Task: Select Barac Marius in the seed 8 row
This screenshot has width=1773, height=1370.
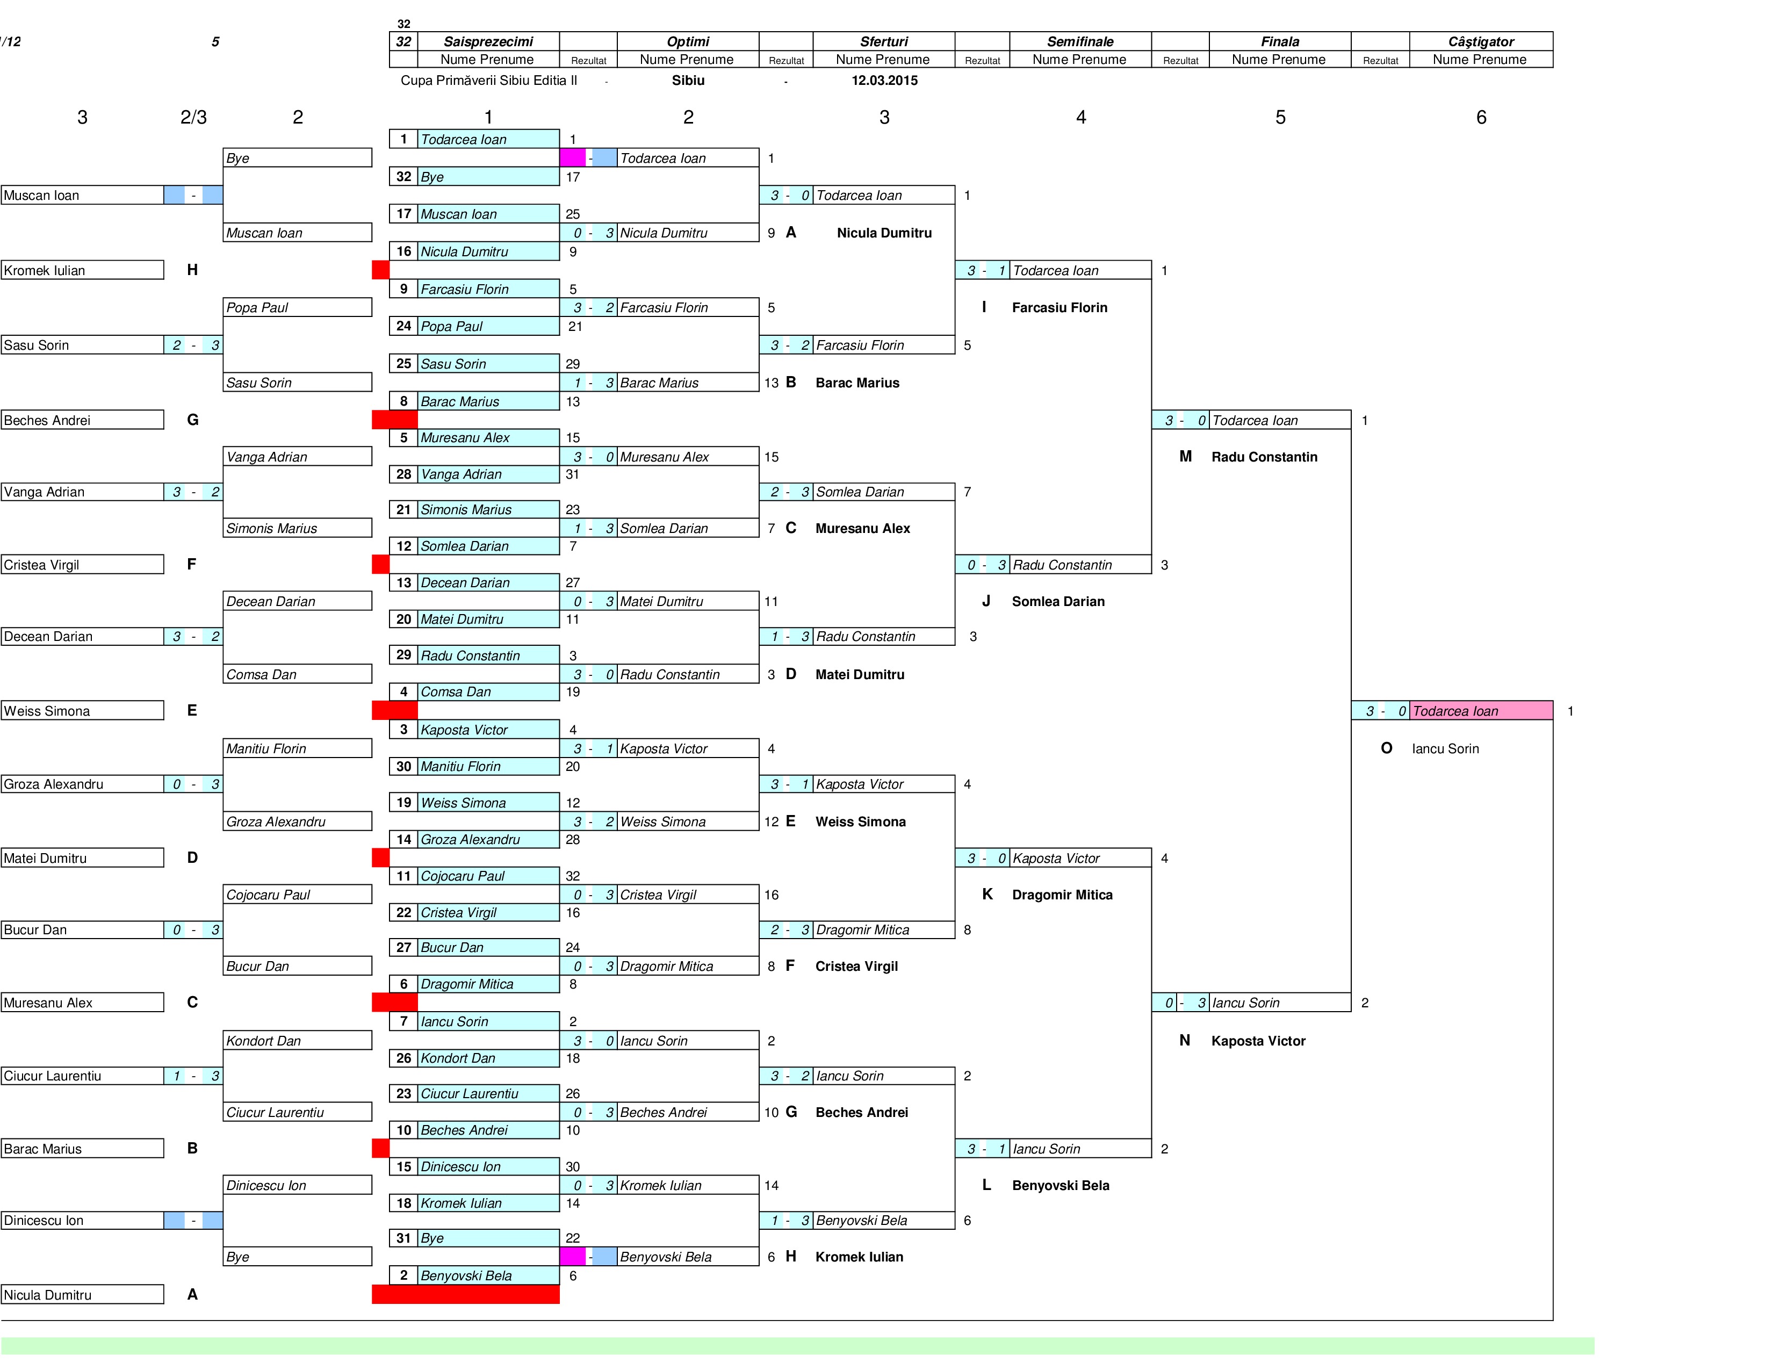Action: point(488,401)
